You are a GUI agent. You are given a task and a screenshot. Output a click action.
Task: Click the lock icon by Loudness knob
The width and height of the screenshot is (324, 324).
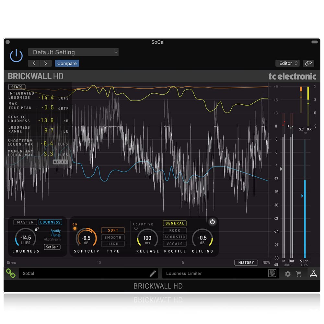(x=37, y=229)
